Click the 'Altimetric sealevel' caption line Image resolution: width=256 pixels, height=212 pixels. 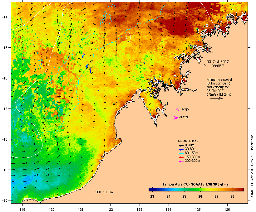click(219, 79)
